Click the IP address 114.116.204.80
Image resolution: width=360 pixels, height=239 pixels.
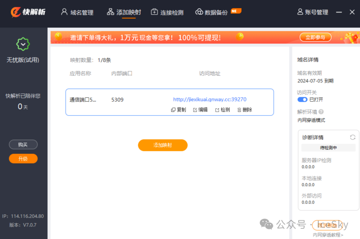27,216
